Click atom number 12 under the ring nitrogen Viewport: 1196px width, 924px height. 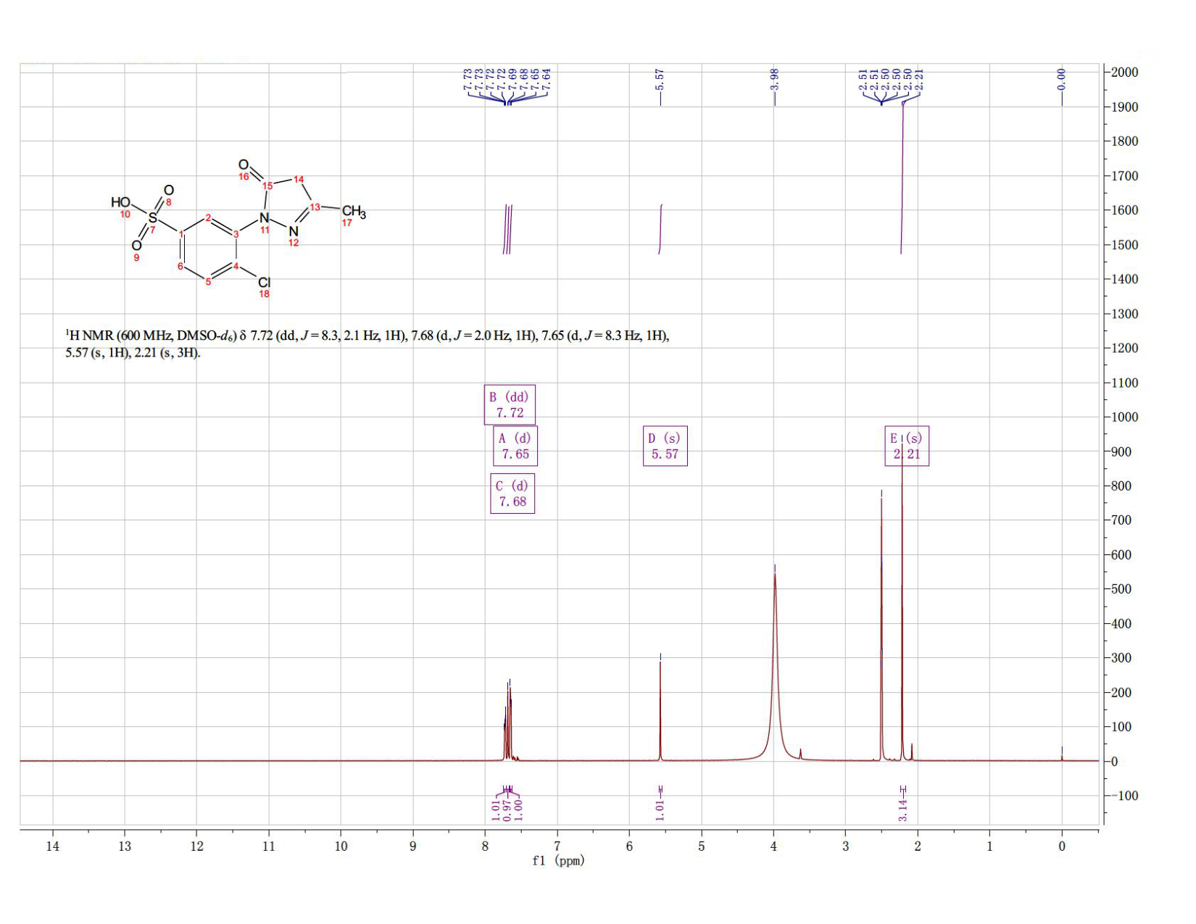[294, 243]
